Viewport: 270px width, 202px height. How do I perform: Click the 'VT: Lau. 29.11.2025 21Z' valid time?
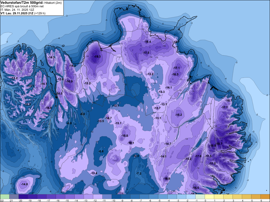17,13
